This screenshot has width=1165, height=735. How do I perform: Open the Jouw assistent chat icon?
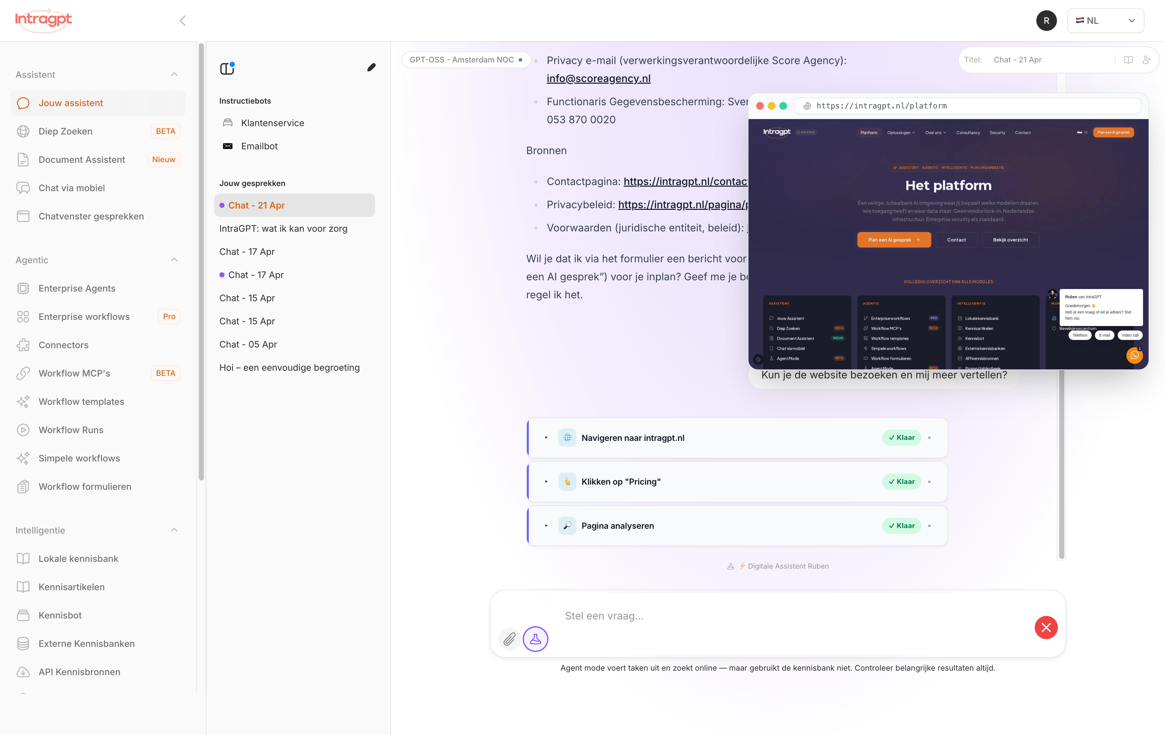click(x=23, y=103)
